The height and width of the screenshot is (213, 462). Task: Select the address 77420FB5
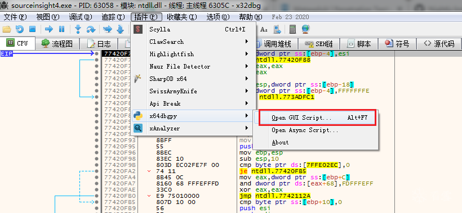click(120, 202)
